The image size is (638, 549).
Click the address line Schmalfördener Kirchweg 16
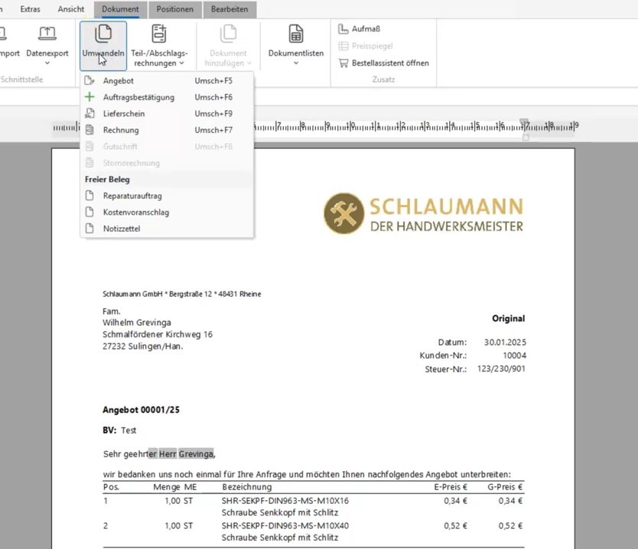[158, 334]
